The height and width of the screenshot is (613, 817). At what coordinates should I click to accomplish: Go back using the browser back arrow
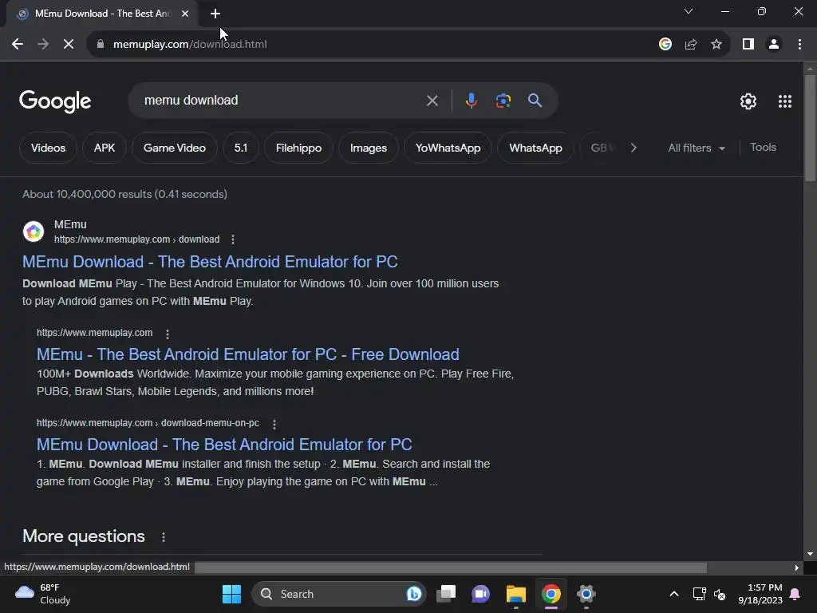point(18,45)
